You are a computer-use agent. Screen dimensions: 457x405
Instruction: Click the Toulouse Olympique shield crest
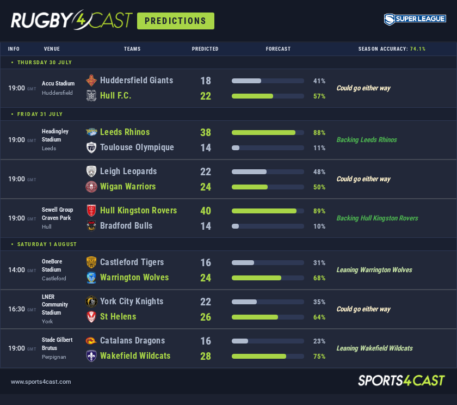91,147
